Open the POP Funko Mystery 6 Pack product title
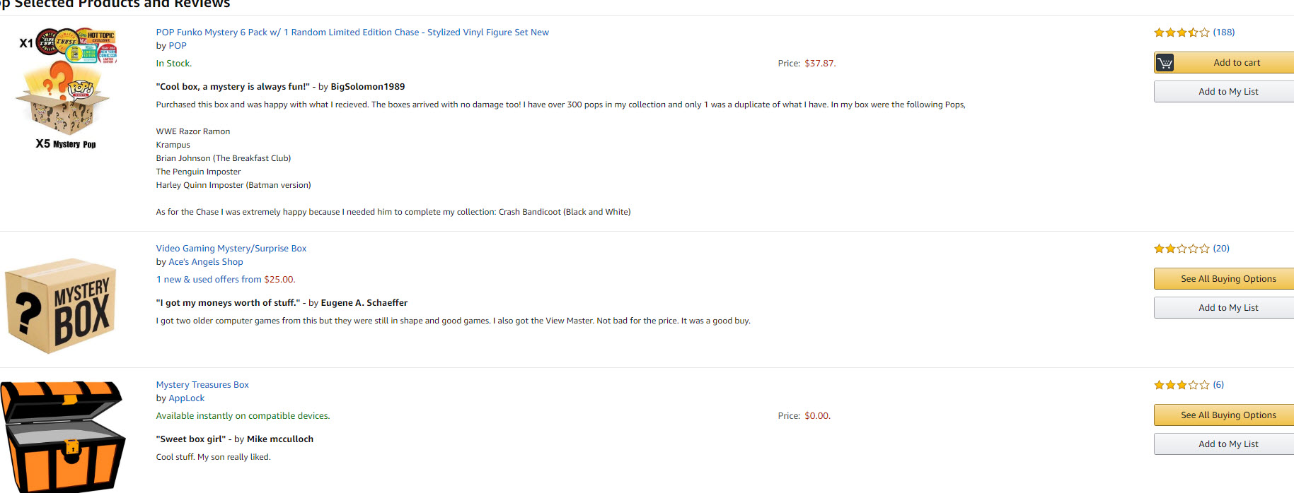 point(352,32)
